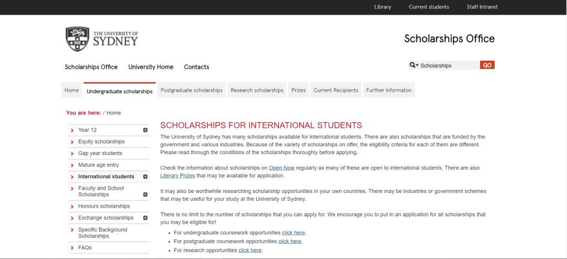Switch to Postgraduate scholarships tab
567x259 pixels.
click(x=192, y=90)
